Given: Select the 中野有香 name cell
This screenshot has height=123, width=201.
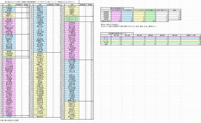Looking at the screenshot, I should point(72,23).
